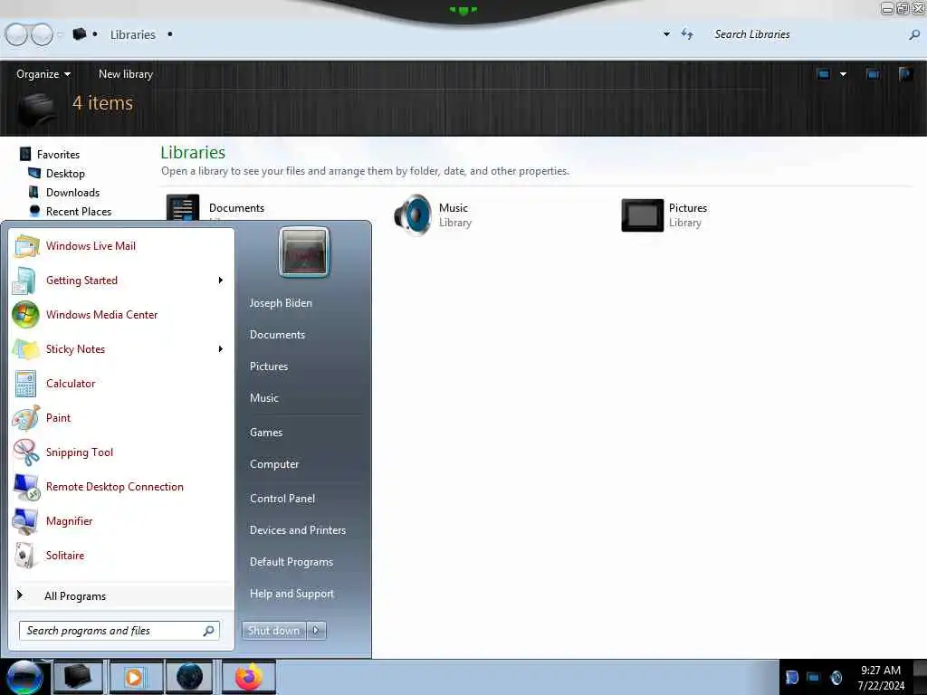Open Windows Explorer from taskbar
The width and height of the screenshot is (927, 695).
click(78, 677)
